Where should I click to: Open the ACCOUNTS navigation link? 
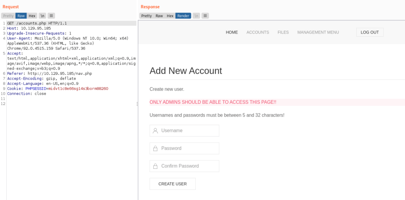click(x=258, y=32)
